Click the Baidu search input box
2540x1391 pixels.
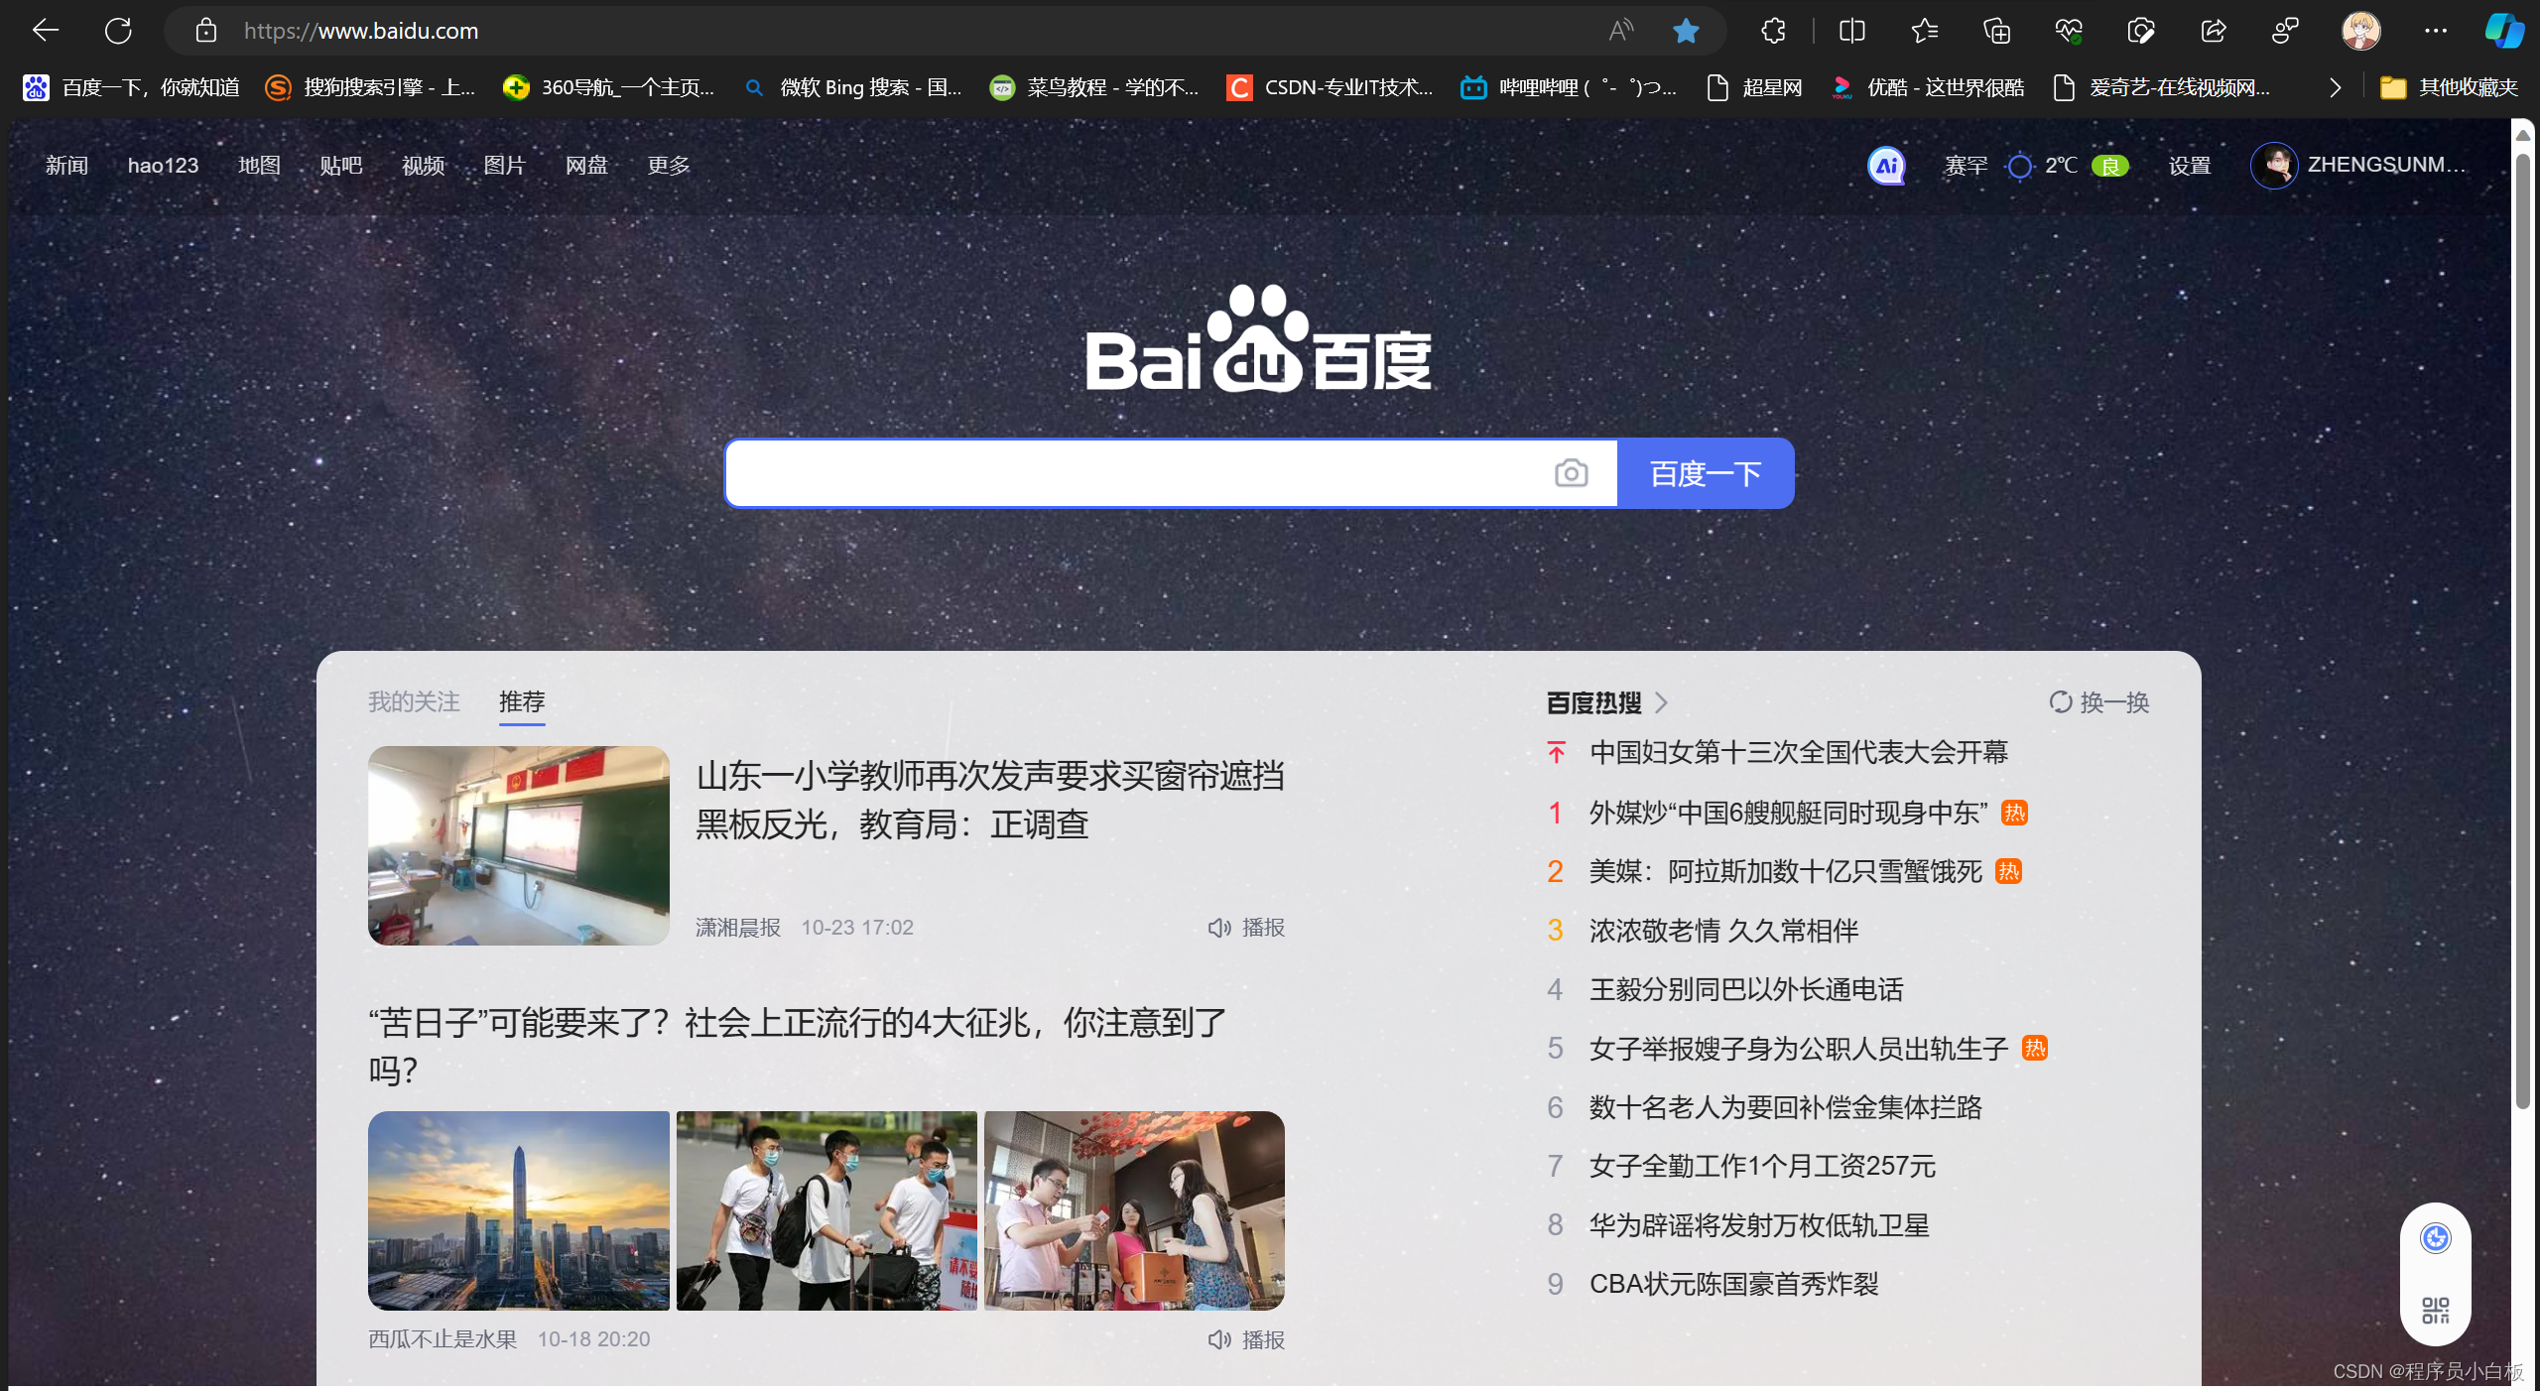pos(1131,473)
